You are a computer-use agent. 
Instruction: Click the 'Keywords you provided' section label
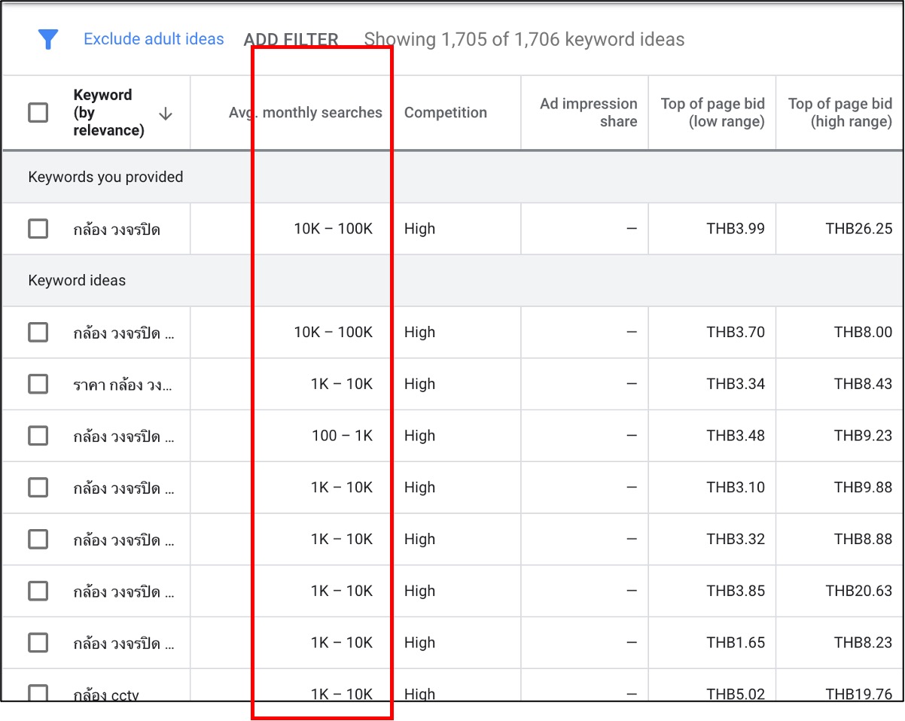click(x=105, y=177)
